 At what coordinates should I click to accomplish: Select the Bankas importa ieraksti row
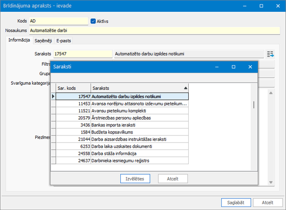pyautogui.click(x=122, y=125)
